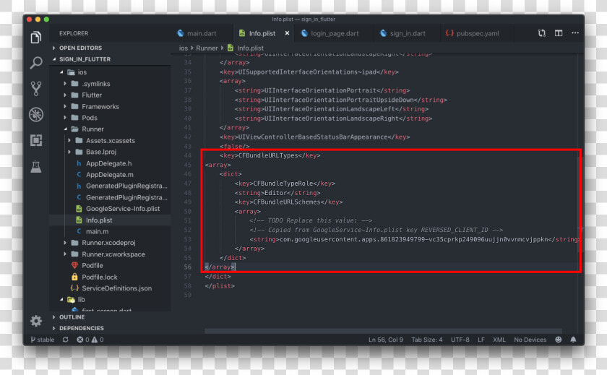Screen dimensions: 607x375
Task: Expand the Flutter folder
Action: (x=92, y=95)
